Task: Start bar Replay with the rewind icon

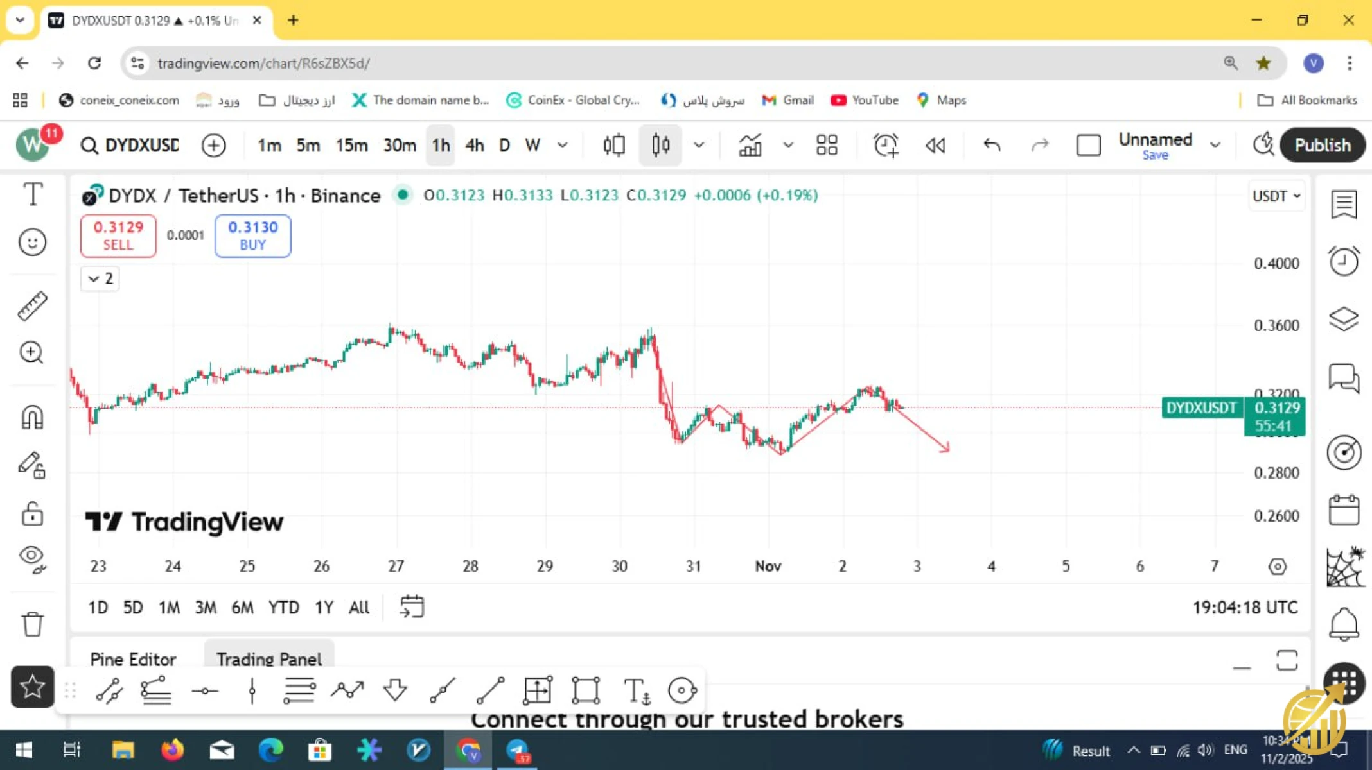Action: (935, 146)
